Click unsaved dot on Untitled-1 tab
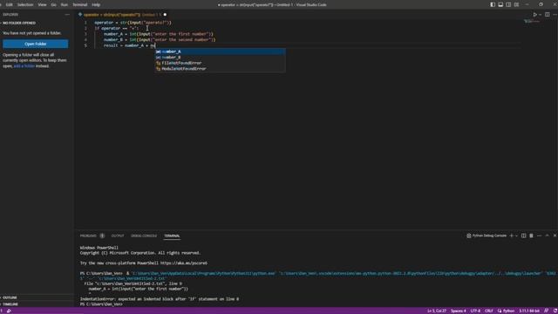The height and width of the screenshot is (314, 558). coord(165,15)
